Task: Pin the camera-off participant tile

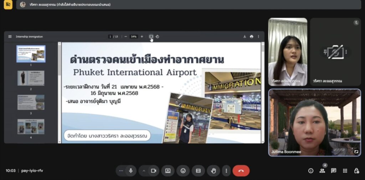Action: tap(325, 52)
